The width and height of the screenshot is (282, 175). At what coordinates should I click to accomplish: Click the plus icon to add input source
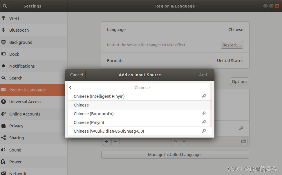pos(106,141)
